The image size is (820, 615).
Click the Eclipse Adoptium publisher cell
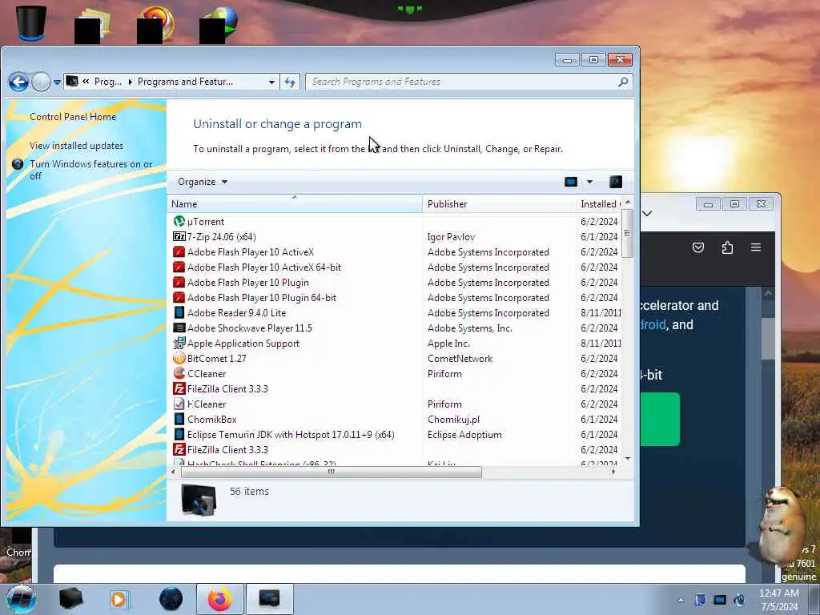click(464, 435)
